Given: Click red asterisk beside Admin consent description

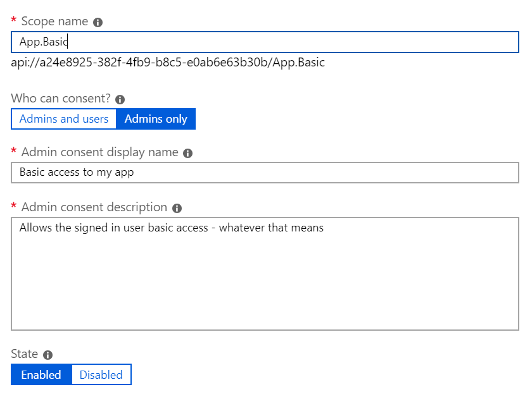Looking at the screenshot, I should point(13,205).
